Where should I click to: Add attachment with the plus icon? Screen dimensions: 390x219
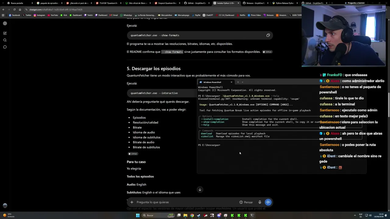coord(132,202)
